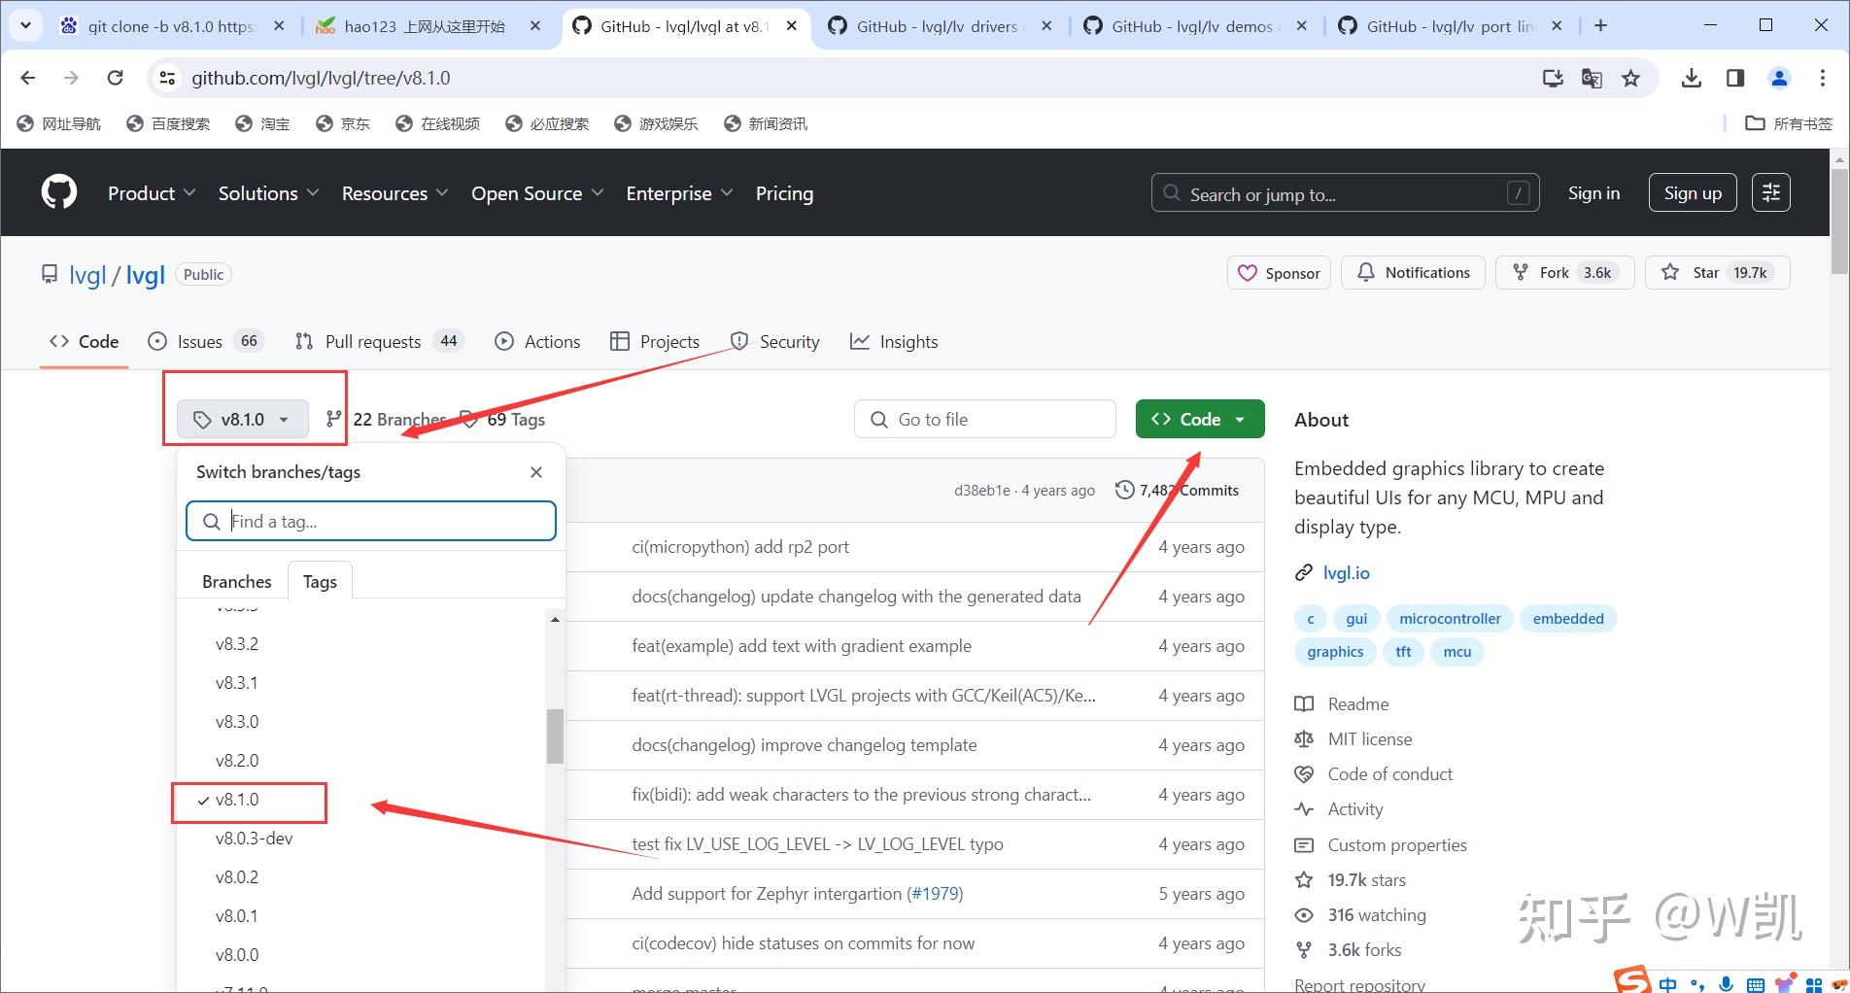This screenshot has height=993, width=1850.
Task: Close the Switch branches/tags popup
Action: 536,472
